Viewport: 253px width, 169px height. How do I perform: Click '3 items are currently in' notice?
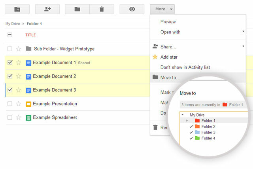[x=201, y=105]
